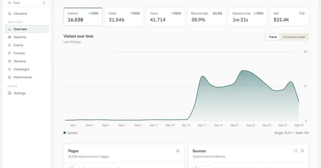Click the Overview bar chart icon
Viewport: 321px width, 168px height.
(10, 29)
